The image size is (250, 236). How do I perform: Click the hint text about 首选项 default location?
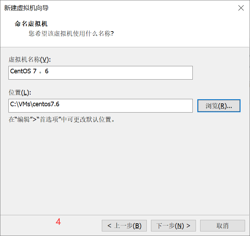point(61,120)
